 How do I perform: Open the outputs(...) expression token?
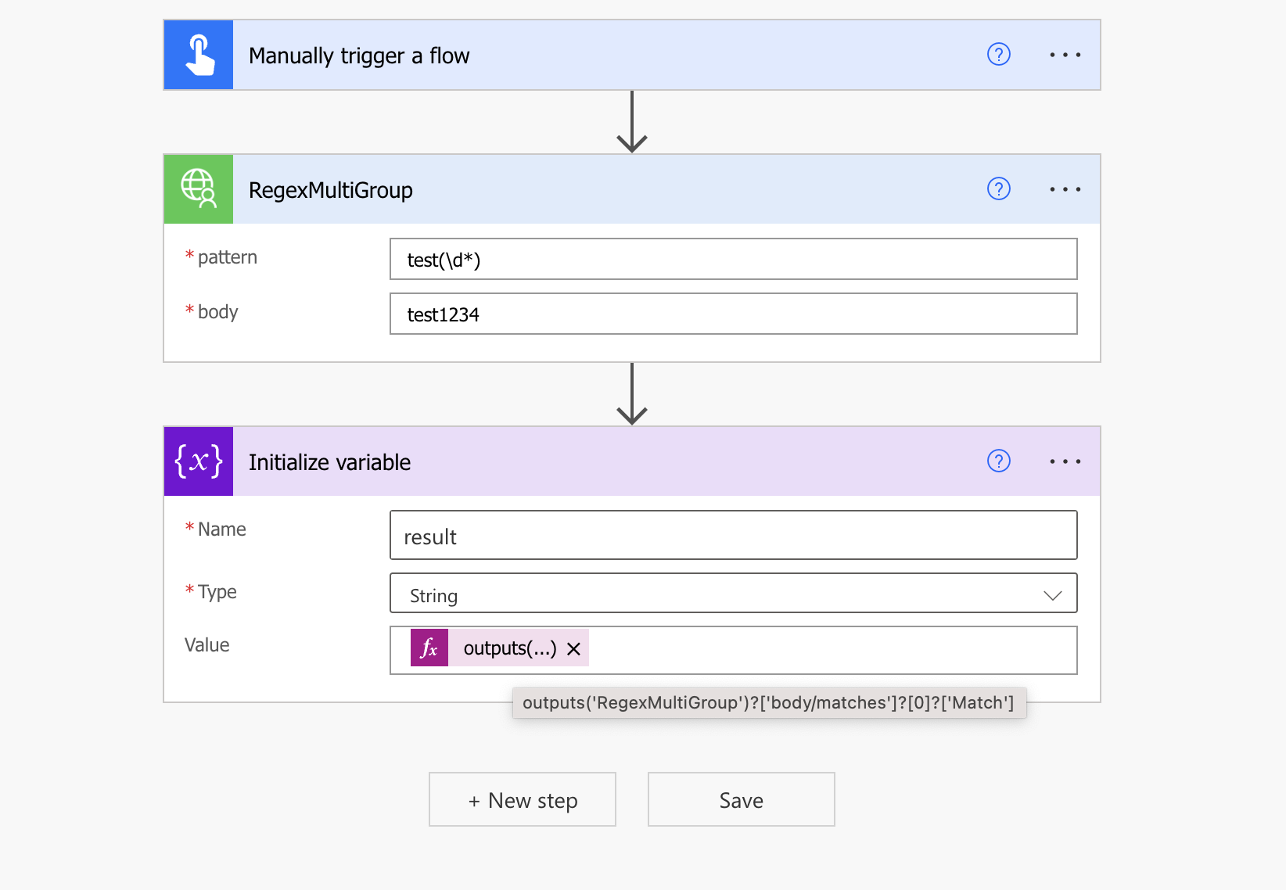[x=509, y=648]
